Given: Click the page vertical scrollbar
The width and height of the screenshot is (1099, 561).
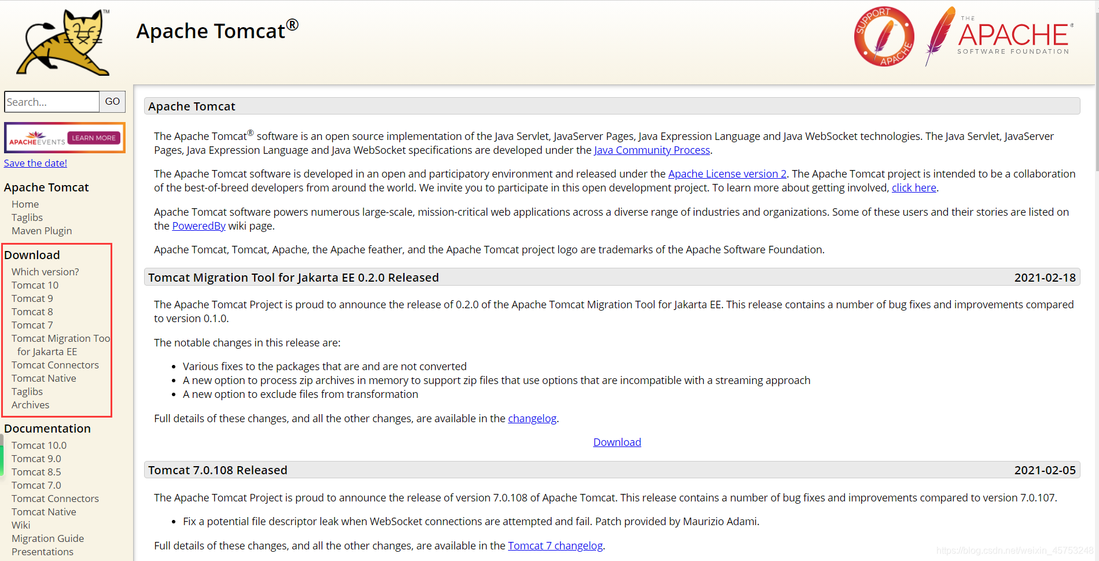Looking at the screenshot, I should pos(1096,93).
